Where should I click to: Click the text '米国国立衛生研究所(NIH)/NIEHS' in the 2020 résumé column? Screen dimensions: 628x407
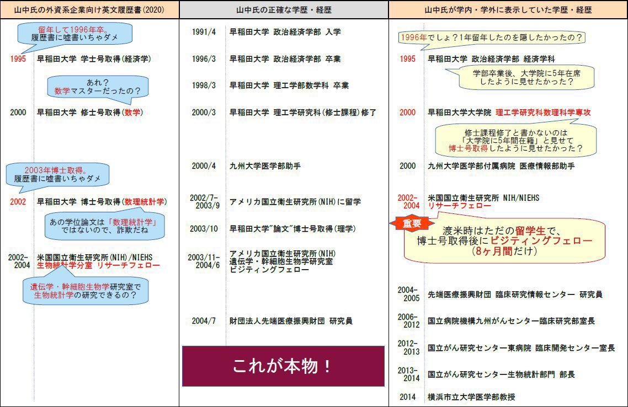coord(95,257)
